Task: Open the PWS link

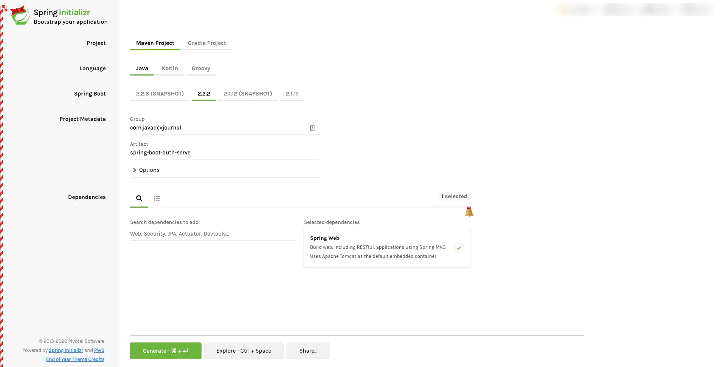Action: 99,350
